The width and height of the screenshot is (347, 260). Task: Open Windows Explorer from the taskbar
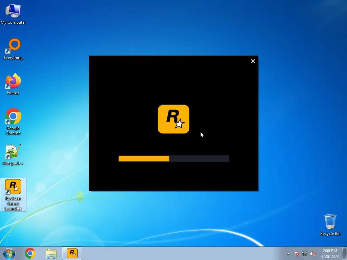coord(51,253)
